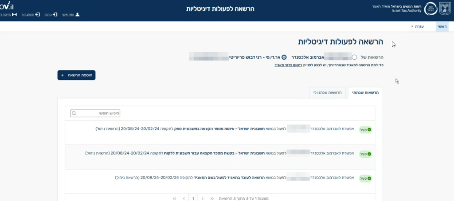This screenshot has width=454, height=201.
Task: Click inside the חיפוש חופשי search field
Action: 95,114
